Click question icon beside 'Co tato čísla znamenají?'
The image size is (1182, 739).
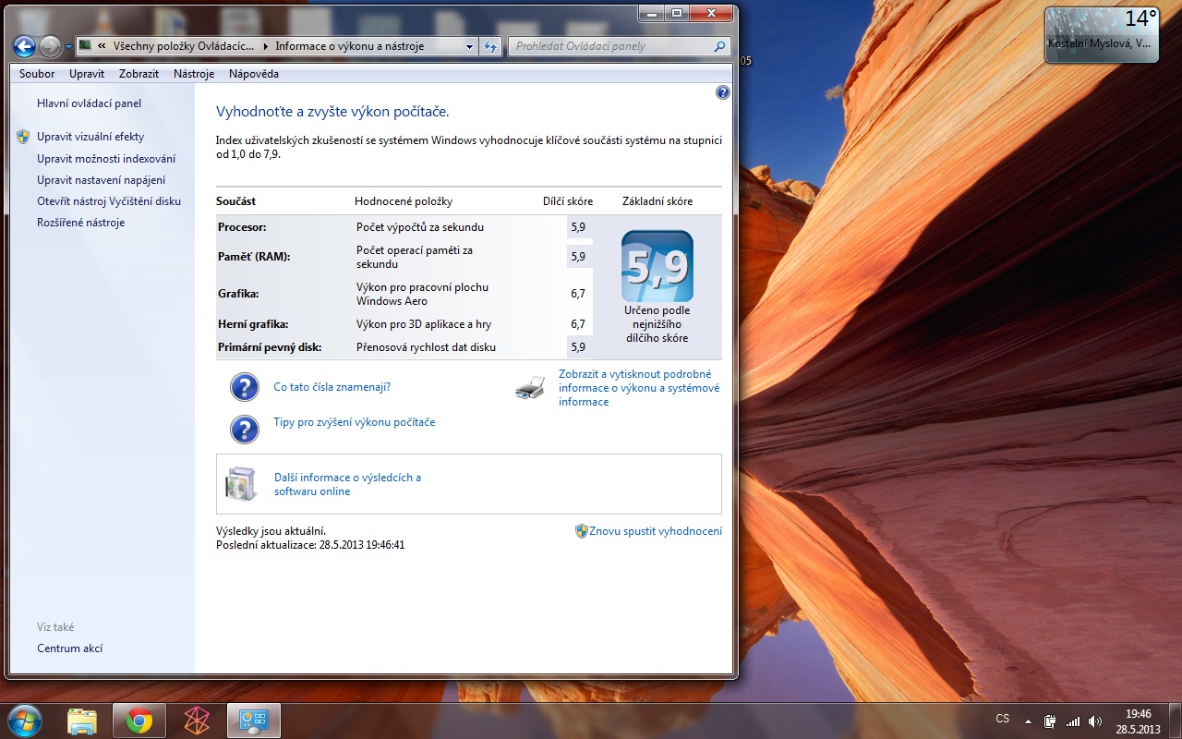[244, 388]
